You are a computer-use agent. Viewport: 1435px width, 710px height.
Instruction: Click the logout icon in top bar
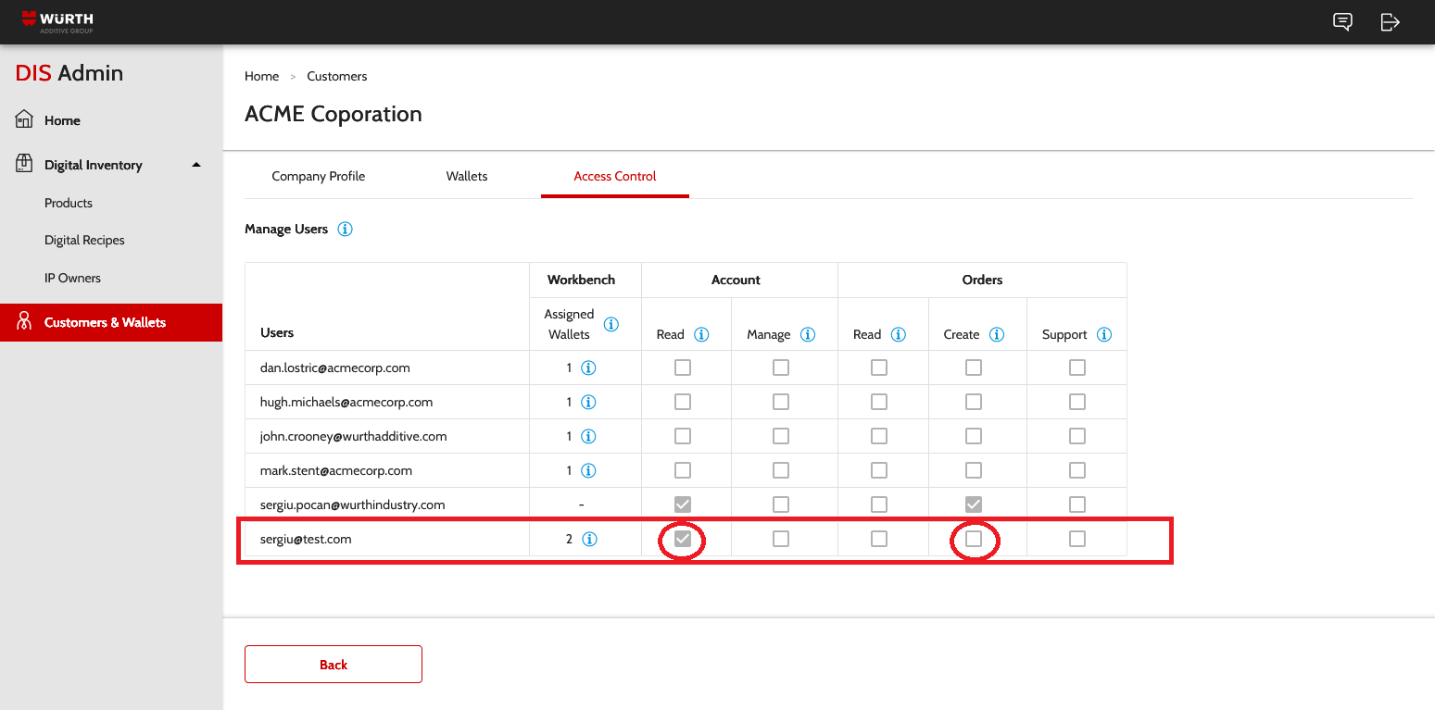[1390, 22]
